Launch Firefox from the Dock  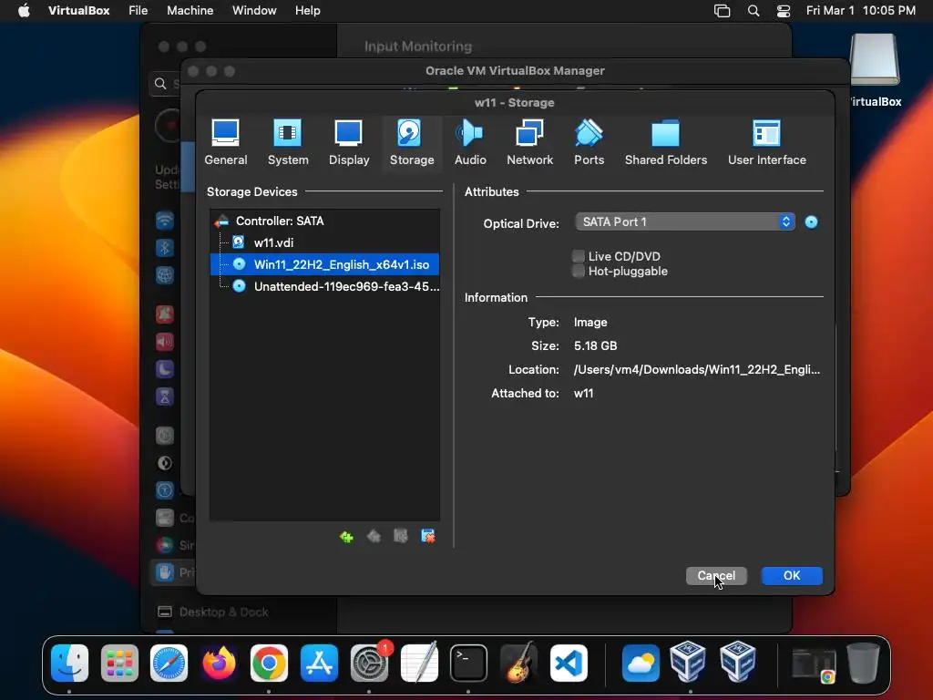tap(219, 664)
